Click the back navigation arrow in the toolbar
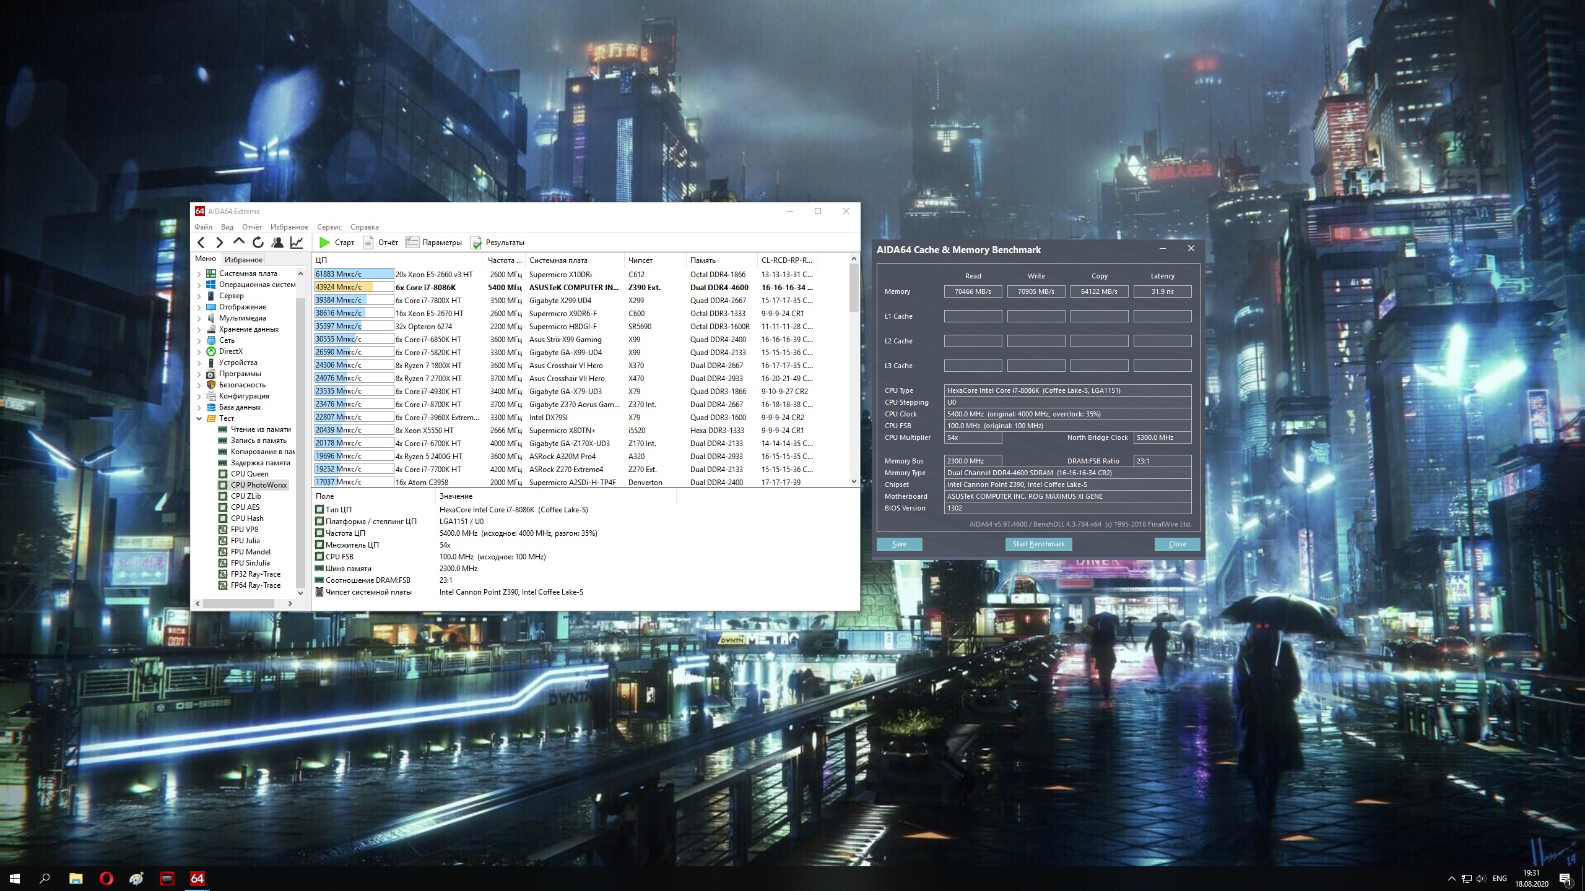The width and height of the screenshot is (1585, 891). (201, 243)
